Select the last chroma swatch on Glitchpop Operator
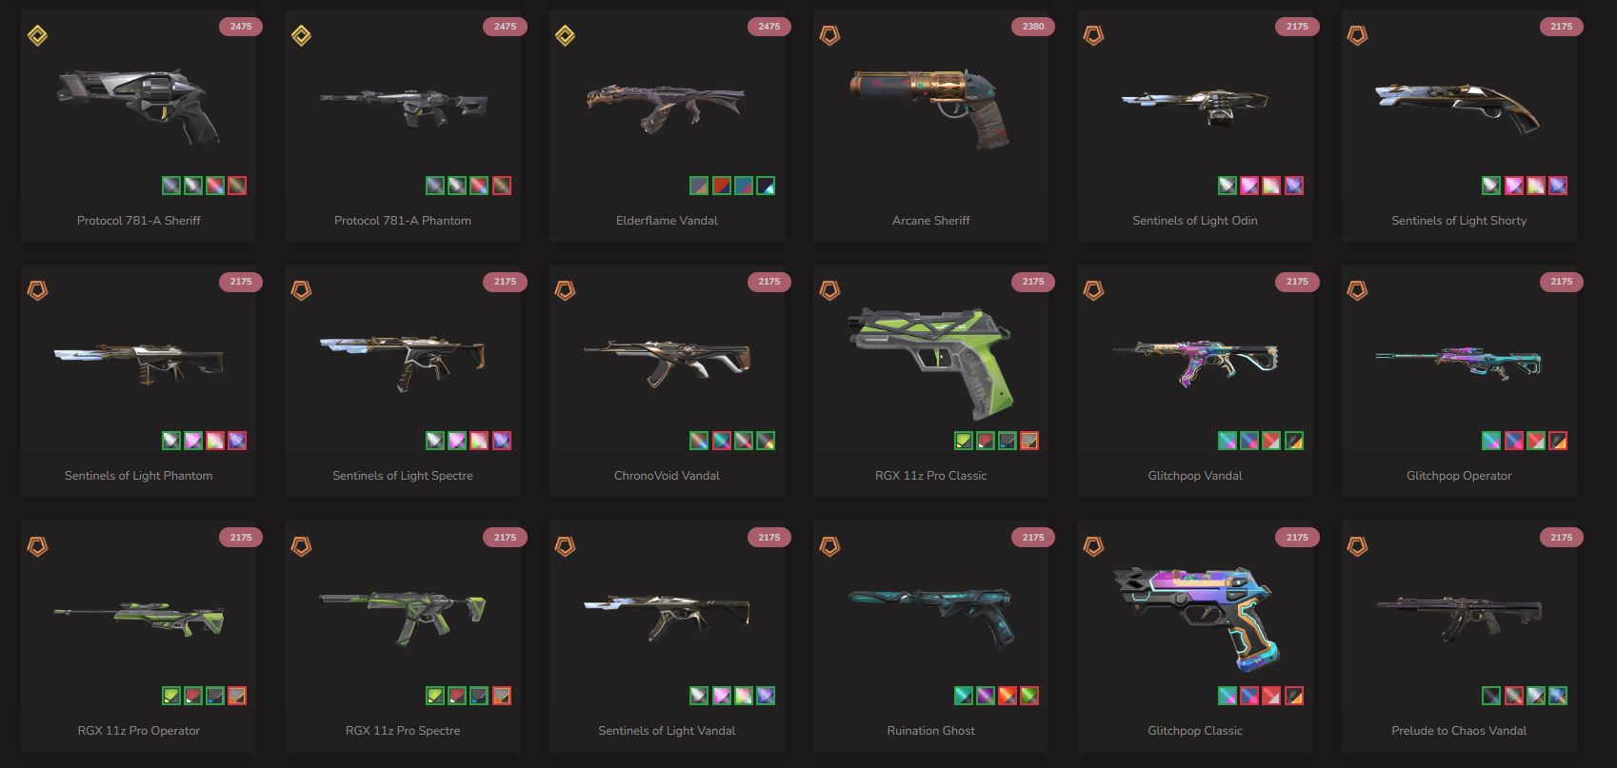The image size is (1617, 768). click(1558, 441)
